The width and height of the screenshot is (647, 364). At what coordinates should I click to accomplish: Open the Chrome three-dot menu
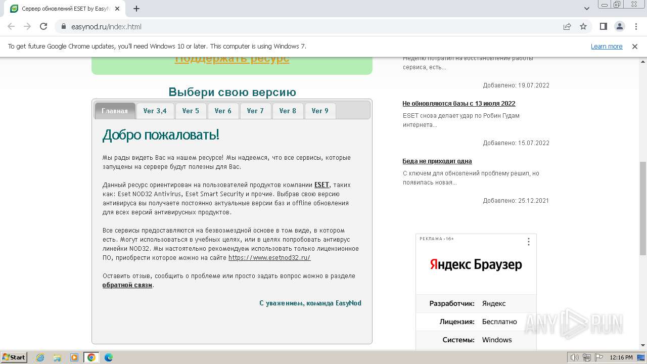tap(635, 26)
